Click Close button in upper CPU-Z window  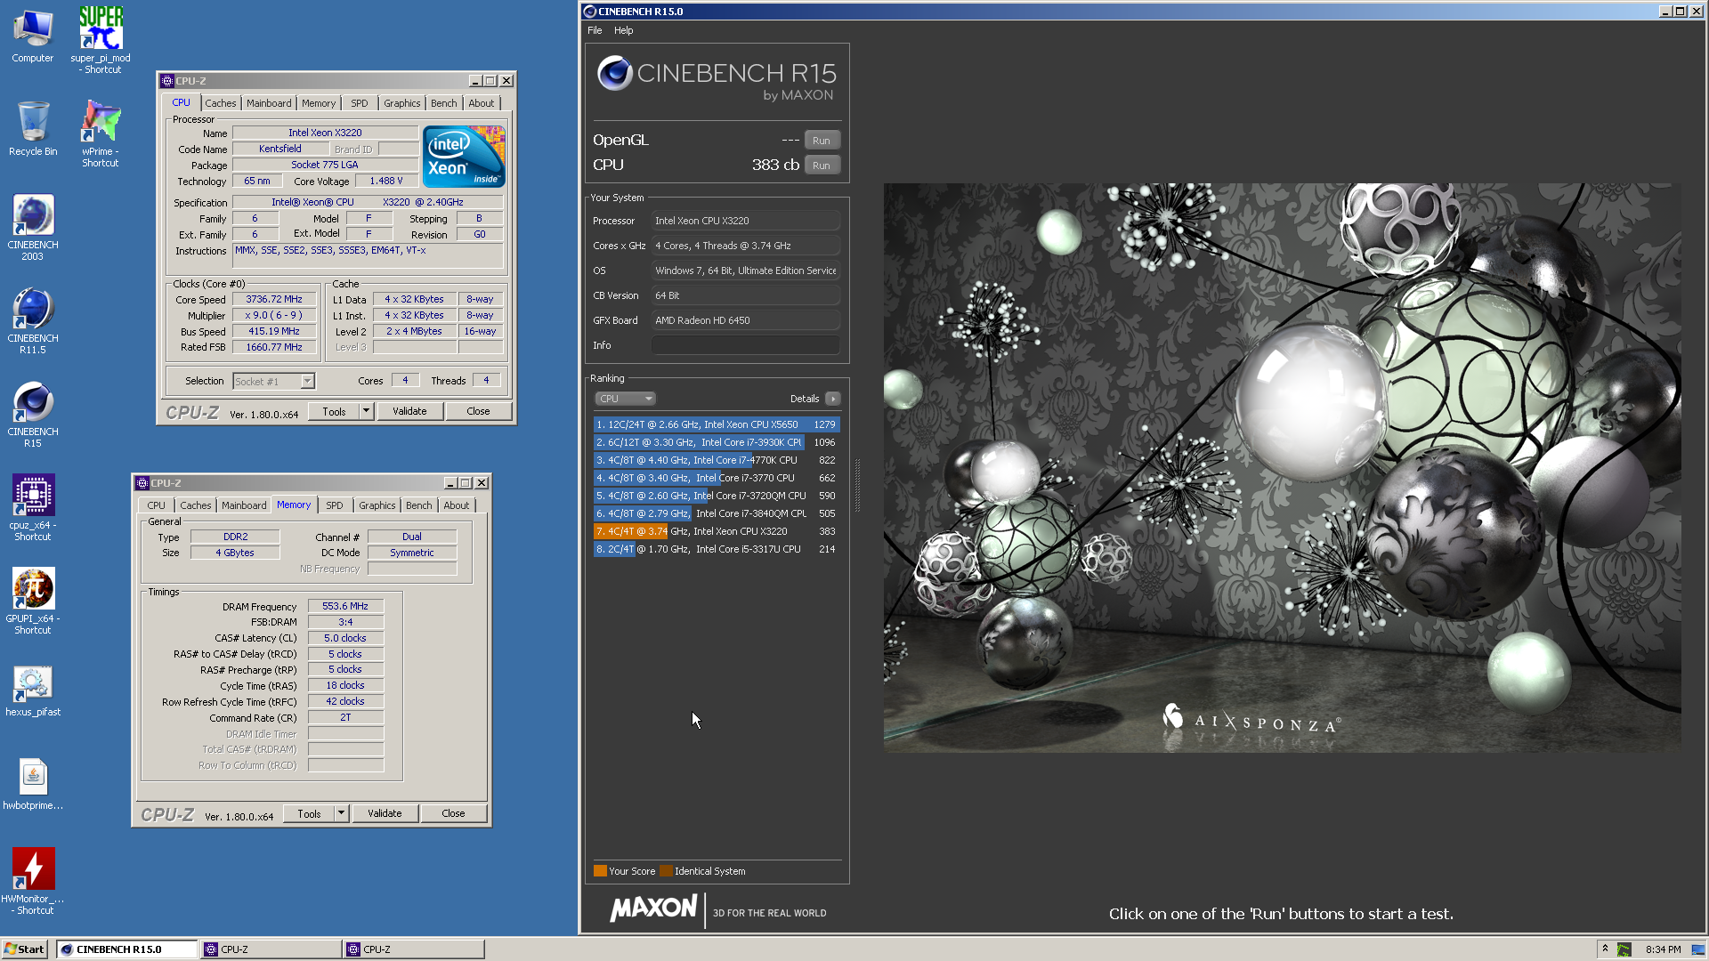(478, 411)
